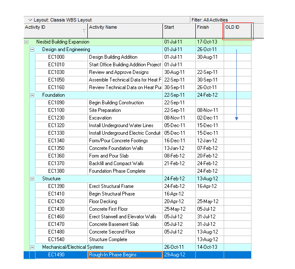The height and width of the screenshot is (269, 295).
Task: Click Concrete Foundation Walls cell
Action: point(125,148)
